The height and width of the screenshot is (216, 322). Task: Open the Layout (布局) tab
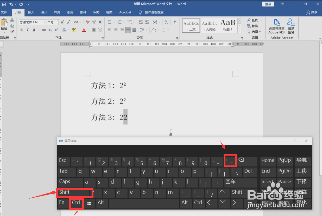(57, 12)
